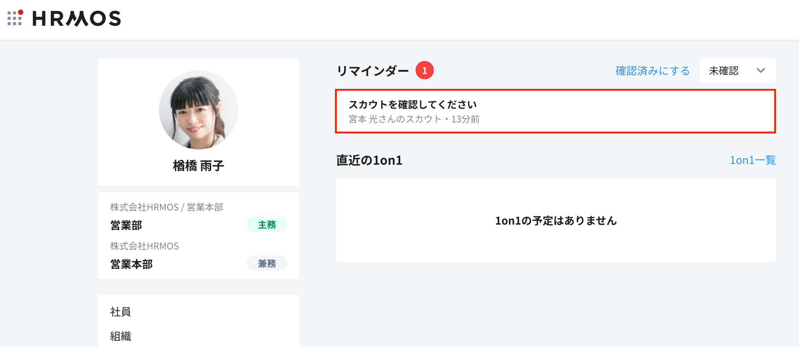Screen dimensions: 799x347
Task: Click the 直近の1on1 section heading
Action: 369,161
